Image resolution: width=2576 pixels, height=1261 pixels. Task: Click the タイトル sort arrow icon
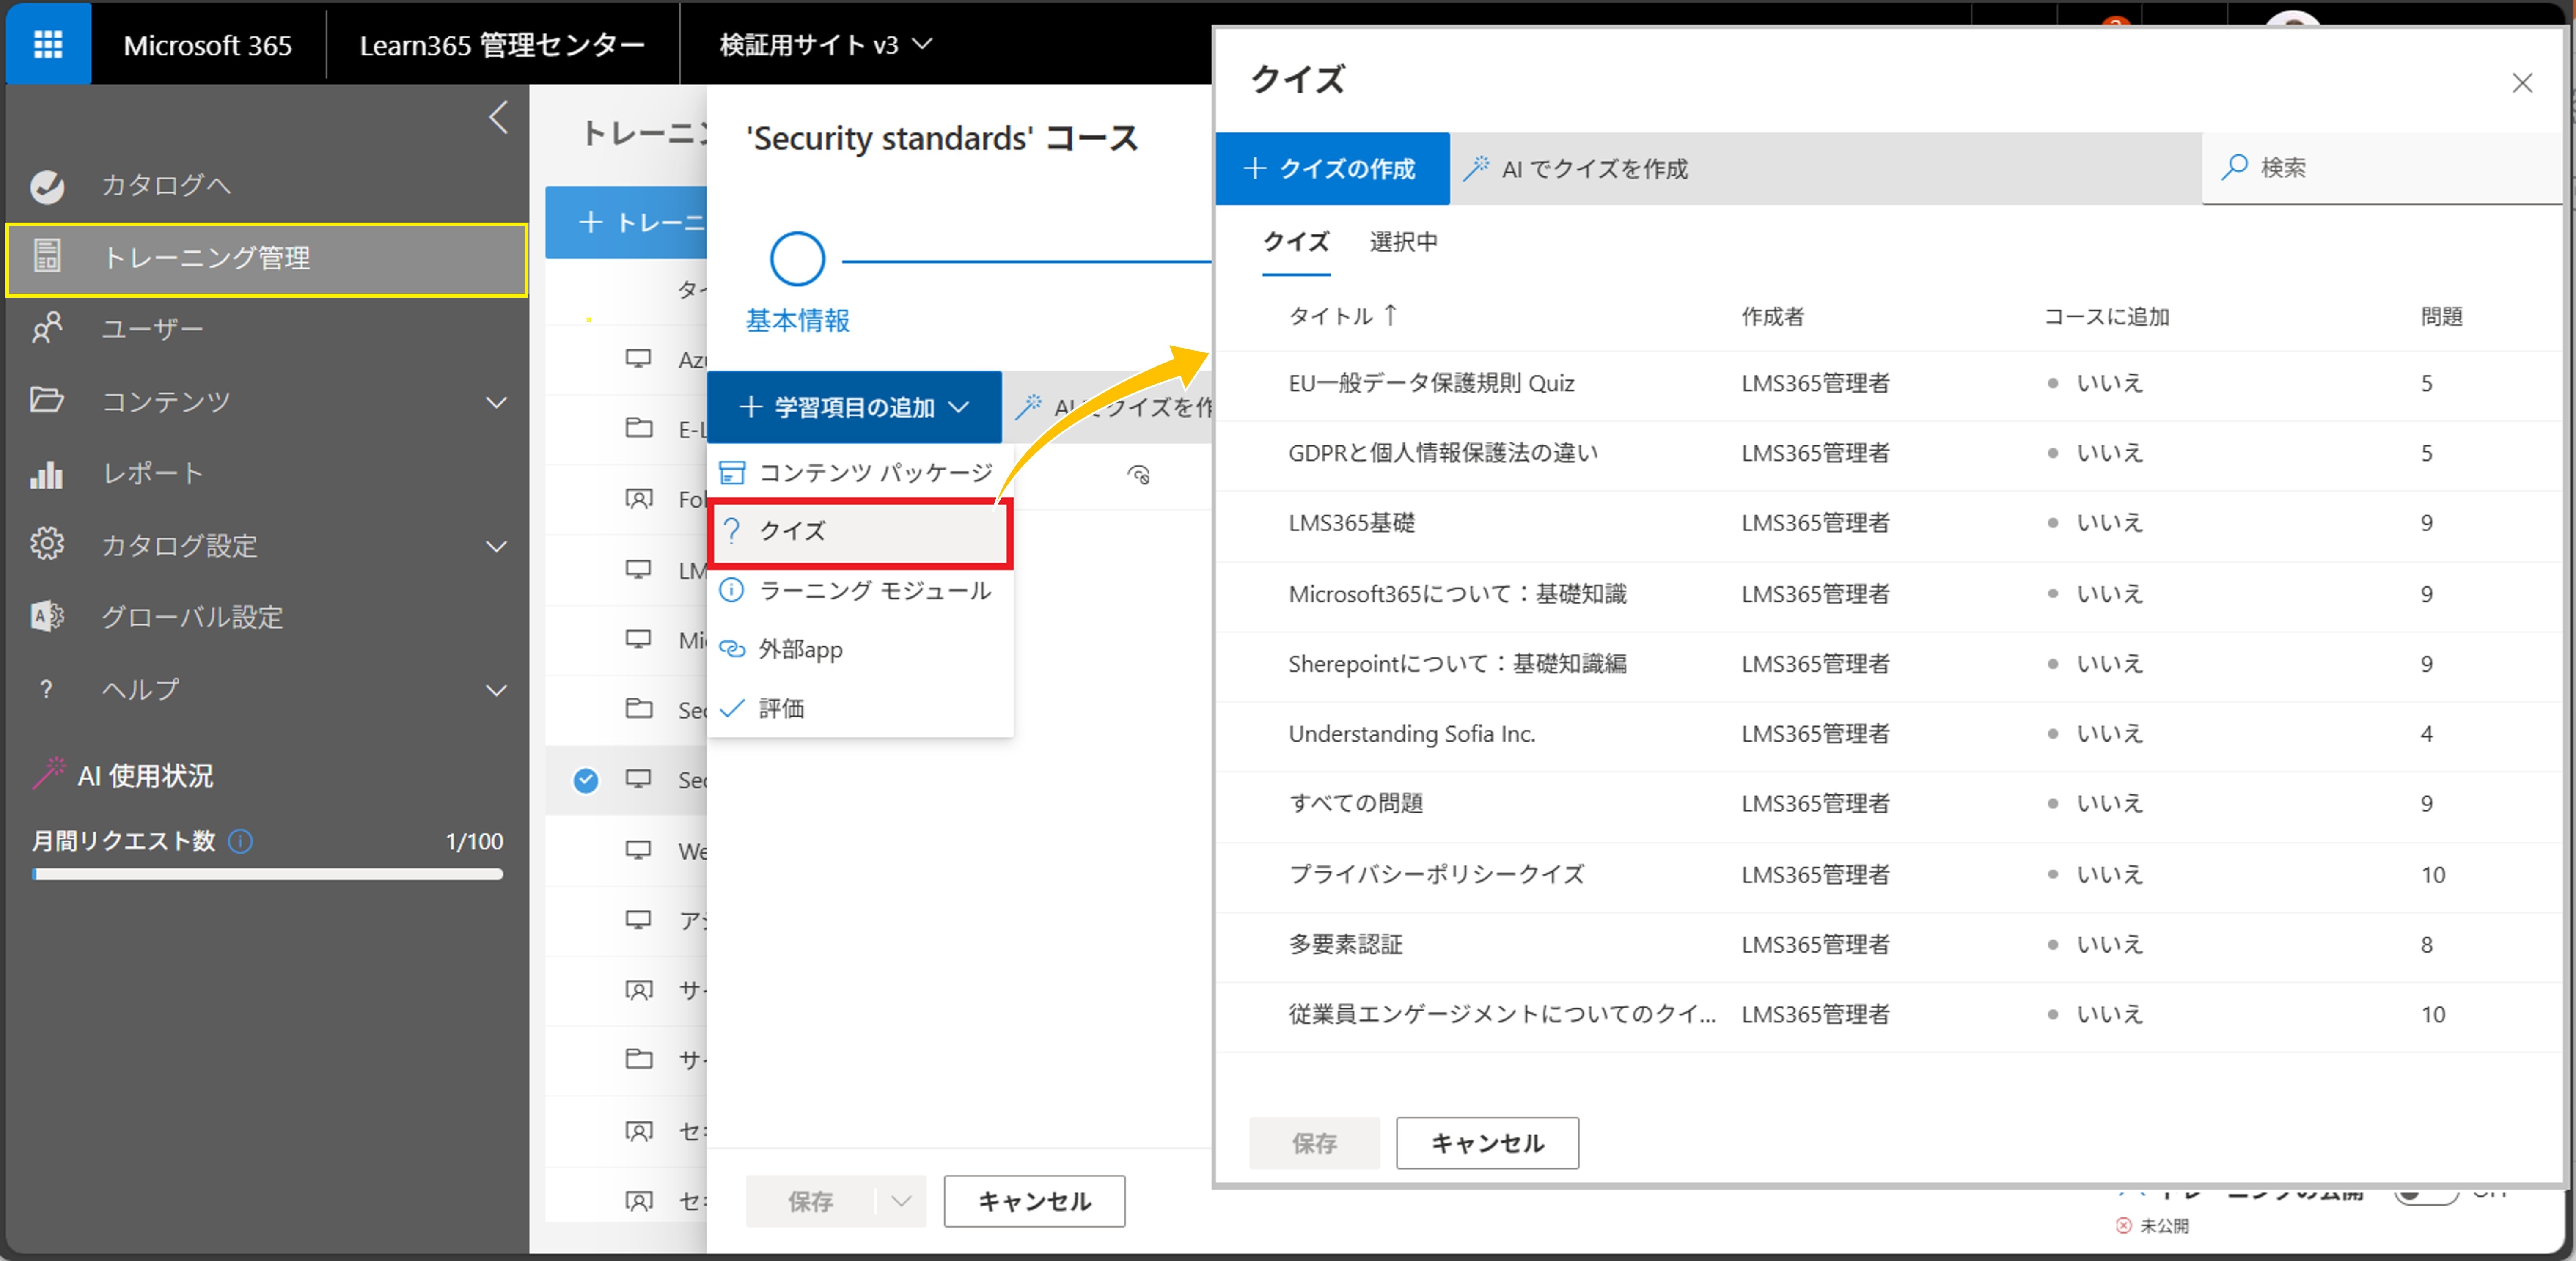[1390, 315]
